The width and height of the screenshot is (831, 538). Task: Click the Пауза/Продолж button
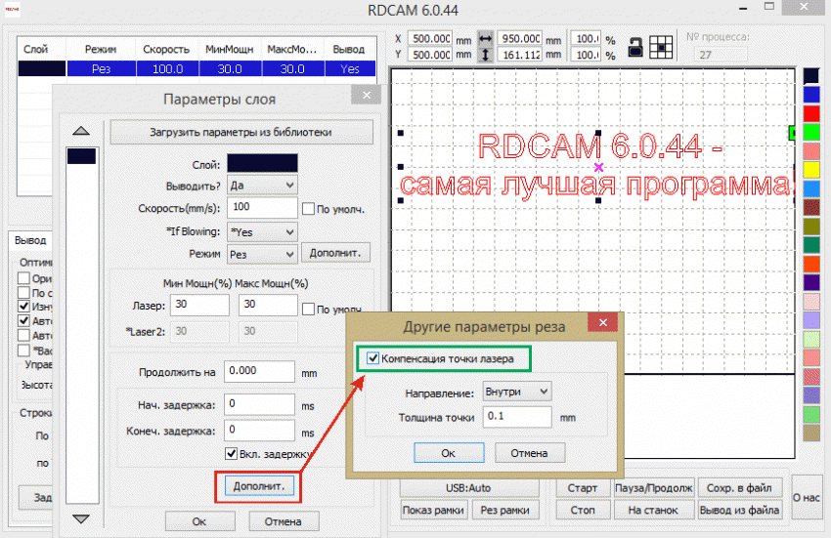[x=653, y=487]
